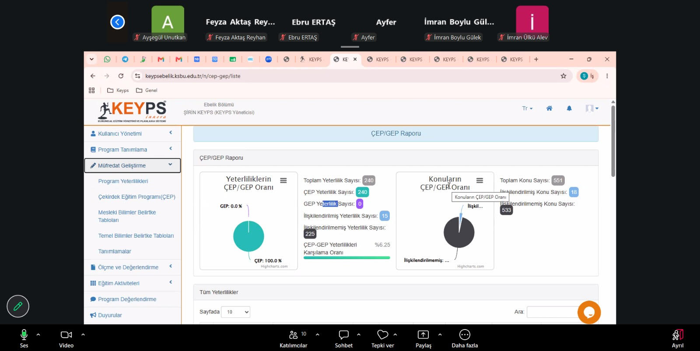The width and height of the screenshot is (700, 351).
Task: Click the teal ÇEP pie chart slice
Action: tap(248, 236)
